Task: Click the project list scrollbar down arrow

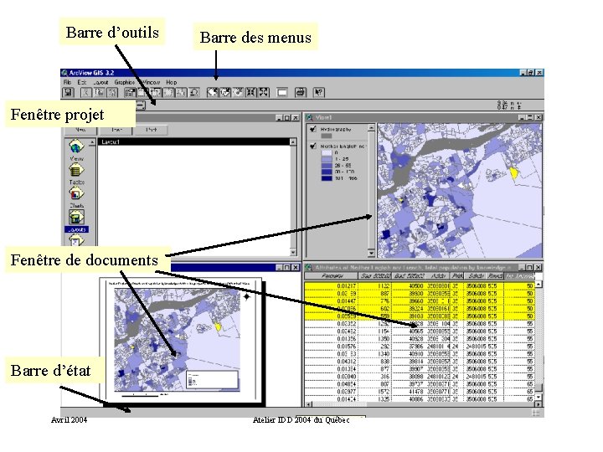Action: (x=293, y=253)
